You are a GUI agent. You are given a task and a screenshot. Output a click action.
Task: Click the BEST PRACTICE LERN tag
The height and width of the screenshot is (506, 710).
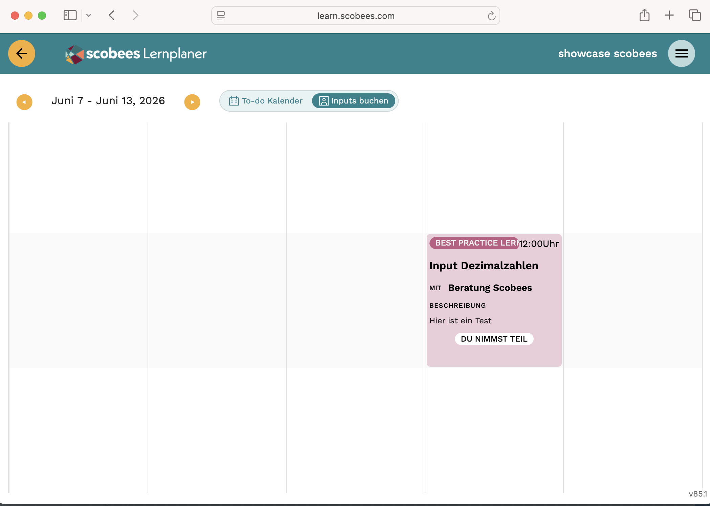click(474, 243)
